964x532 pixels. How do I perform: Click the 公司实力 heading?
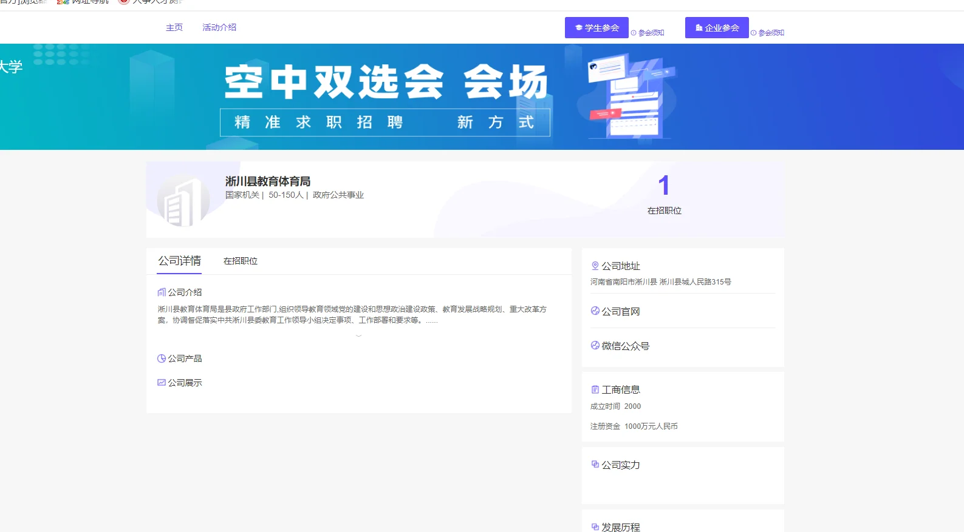tap(621, 465)
